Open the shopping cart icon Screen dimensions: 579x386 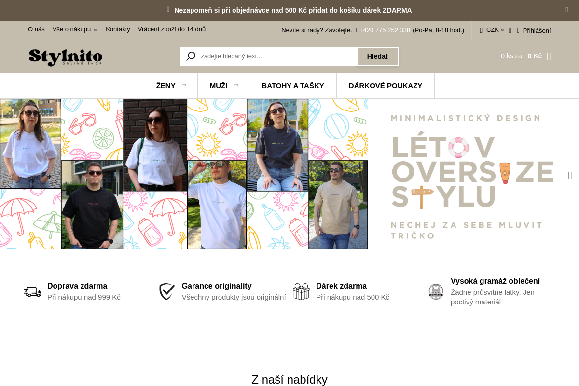click(x=549, y=56)
